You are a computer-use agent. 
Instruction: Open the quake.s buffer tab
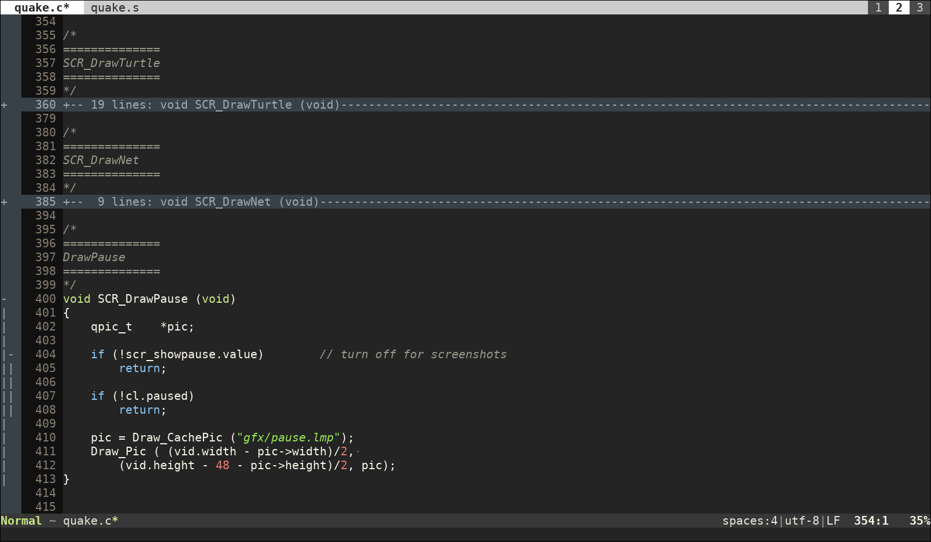[x=114, y=8]
